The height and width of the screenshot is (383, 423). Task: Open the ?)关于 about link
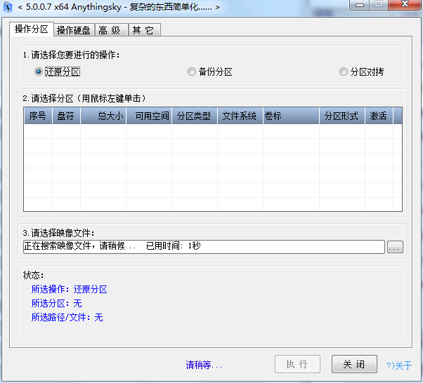pyautogui.click(x=399, y=365)
